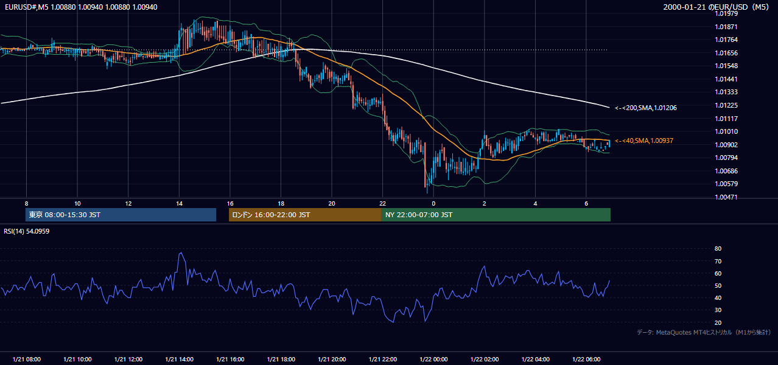Click the MetaQuotes MT4 data source note

pos(704,332)
